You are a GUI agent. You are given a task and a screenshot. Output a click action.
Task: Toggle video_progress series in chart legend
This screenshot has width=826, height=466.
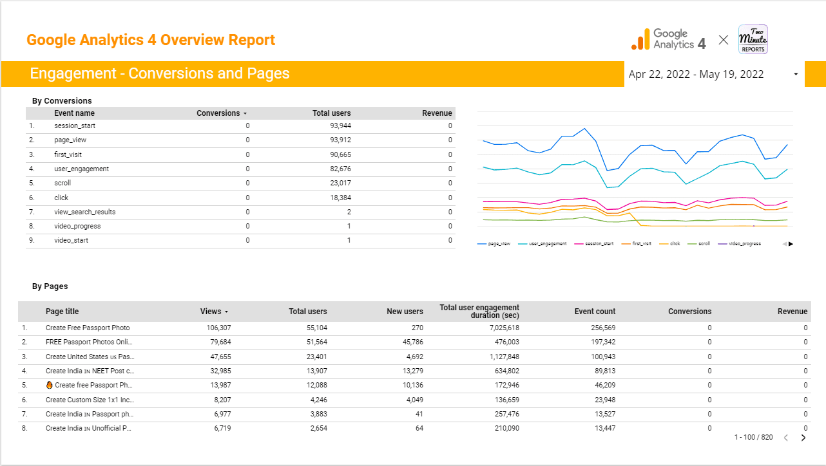(x=740, y=244)
